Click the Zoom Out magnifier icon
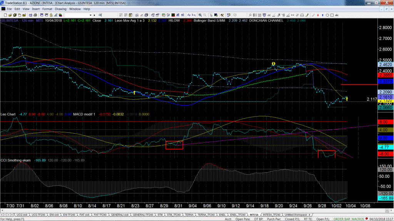Viewport: 394px width, 221px height. click(x=205, y=15)
